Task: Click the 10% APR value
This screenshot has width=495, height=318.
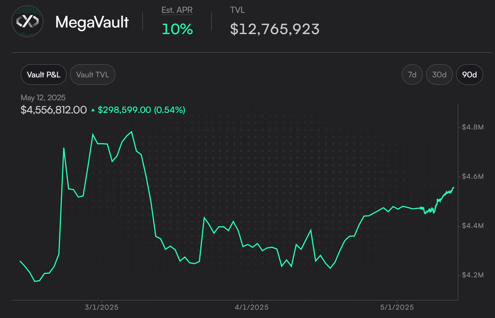Action: pyautogui.click(x=177, y=29)
